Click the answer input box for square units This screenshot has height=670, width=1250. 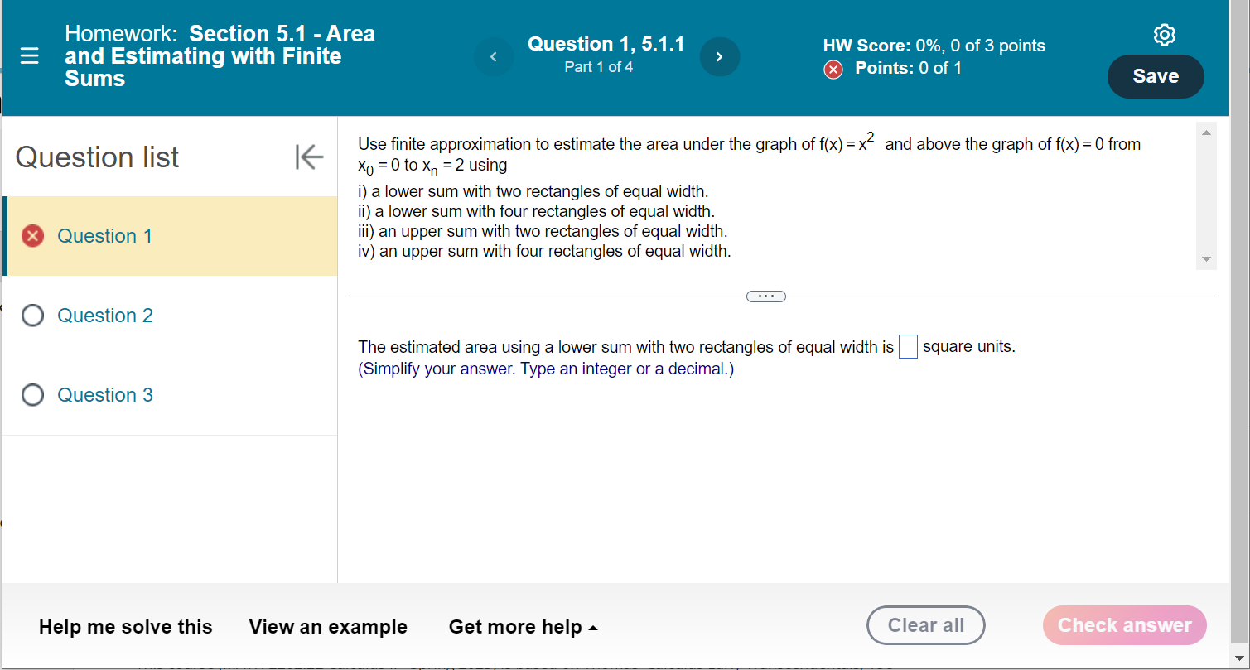pyautogui.click(x=908, y=346)
